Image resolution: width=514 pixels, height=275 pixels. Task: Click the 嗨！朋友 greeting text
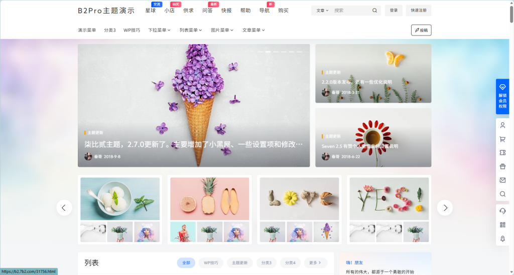click(x=354, y=262)
